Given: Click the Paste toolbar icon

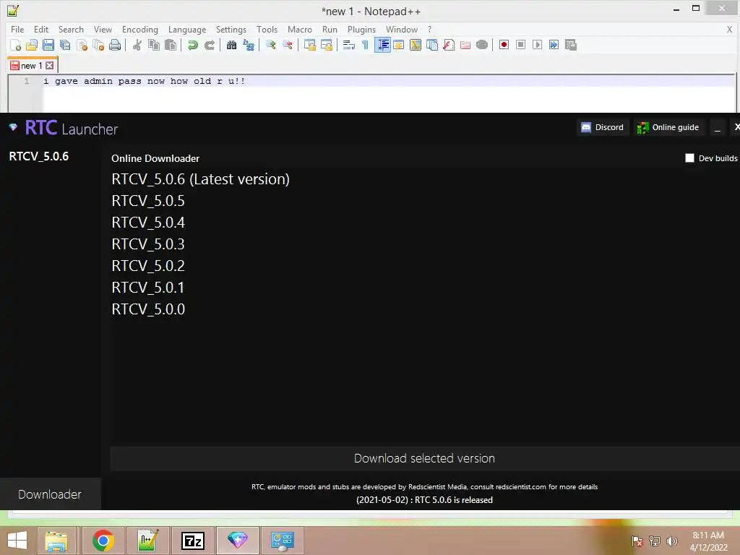Looking at the screenshot, I should (171, 45).
